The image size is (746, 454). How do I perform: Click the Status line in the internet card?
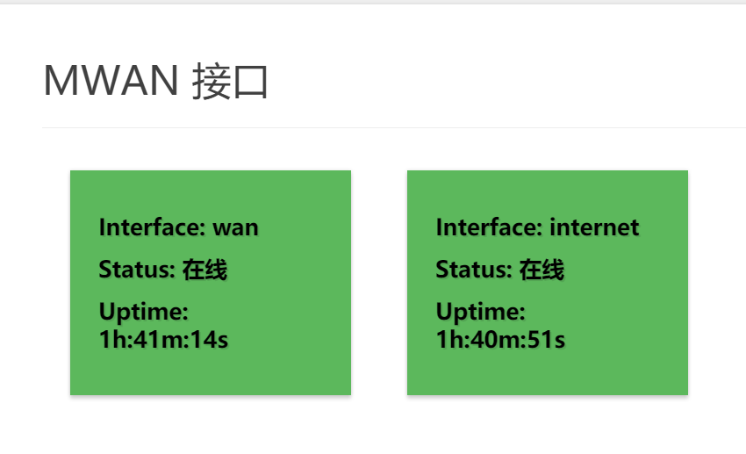point(499,270)
